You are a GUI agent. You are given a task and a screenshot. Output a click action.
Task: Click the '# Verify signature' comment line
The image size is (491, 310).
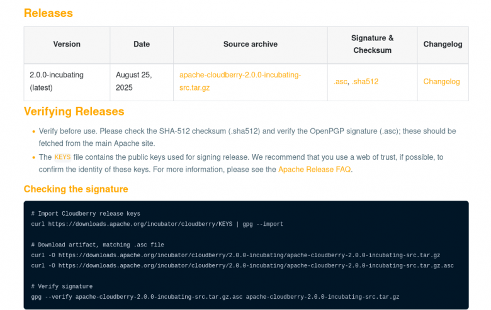(x=62, y=286)
